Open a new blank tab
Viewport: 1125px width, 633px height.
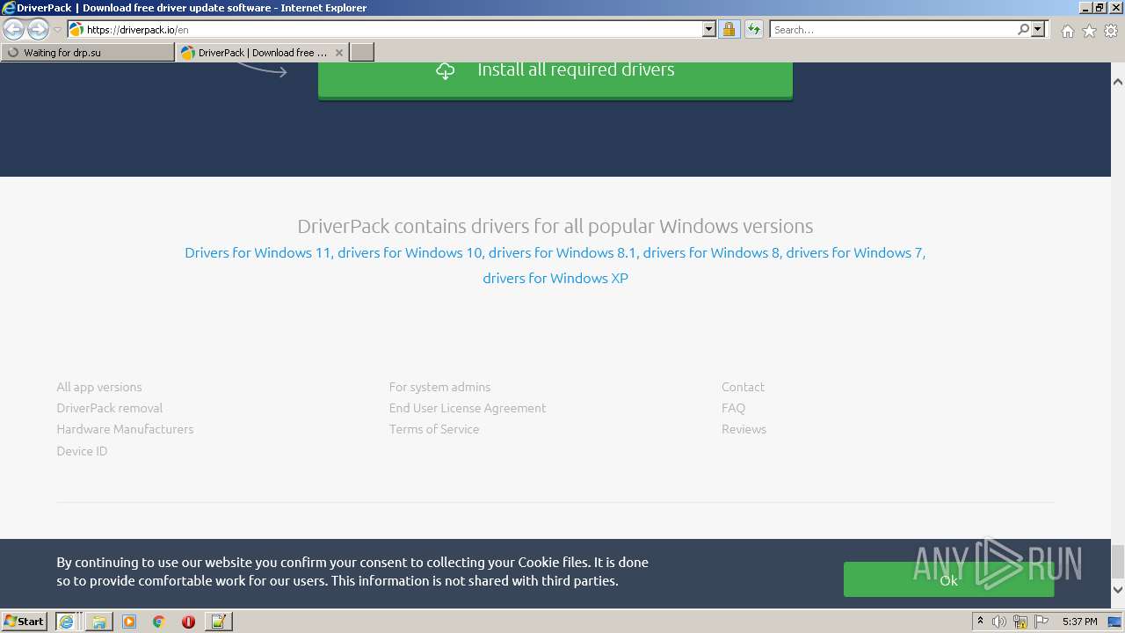(362, 53)
